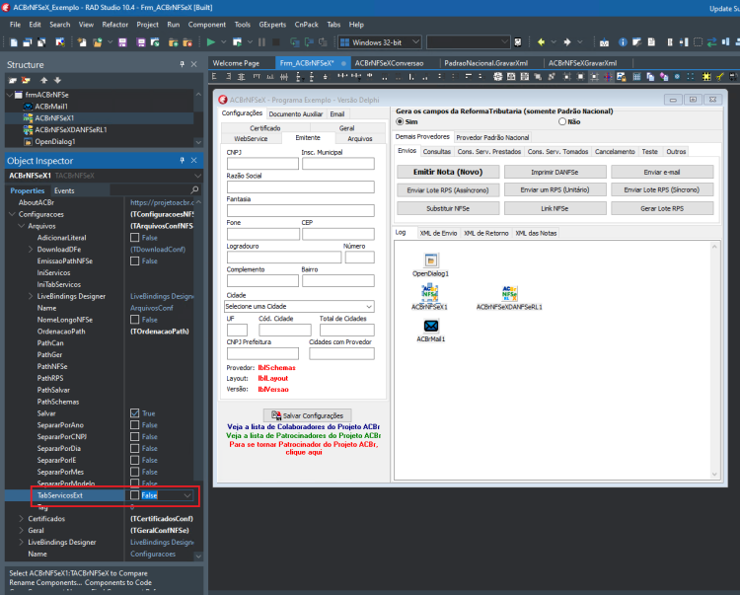Click the Gerar Lote RPS button
Screen dimensions: 740x595
point(662,208)
